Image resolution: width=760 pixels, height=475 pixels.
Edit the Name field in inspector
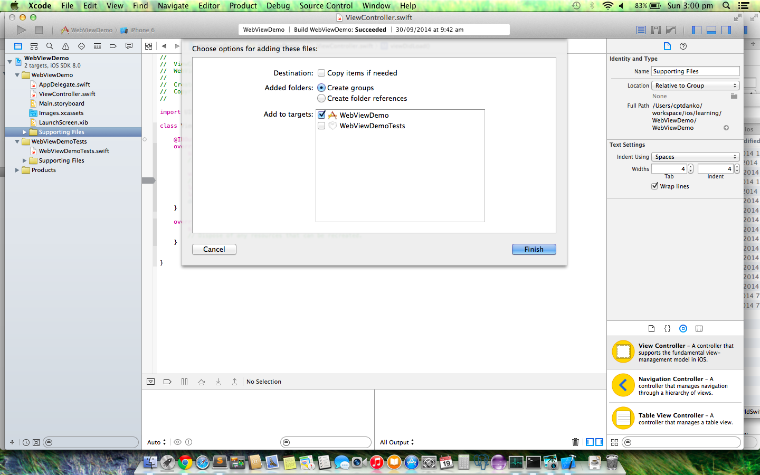(x=696, y=71)
